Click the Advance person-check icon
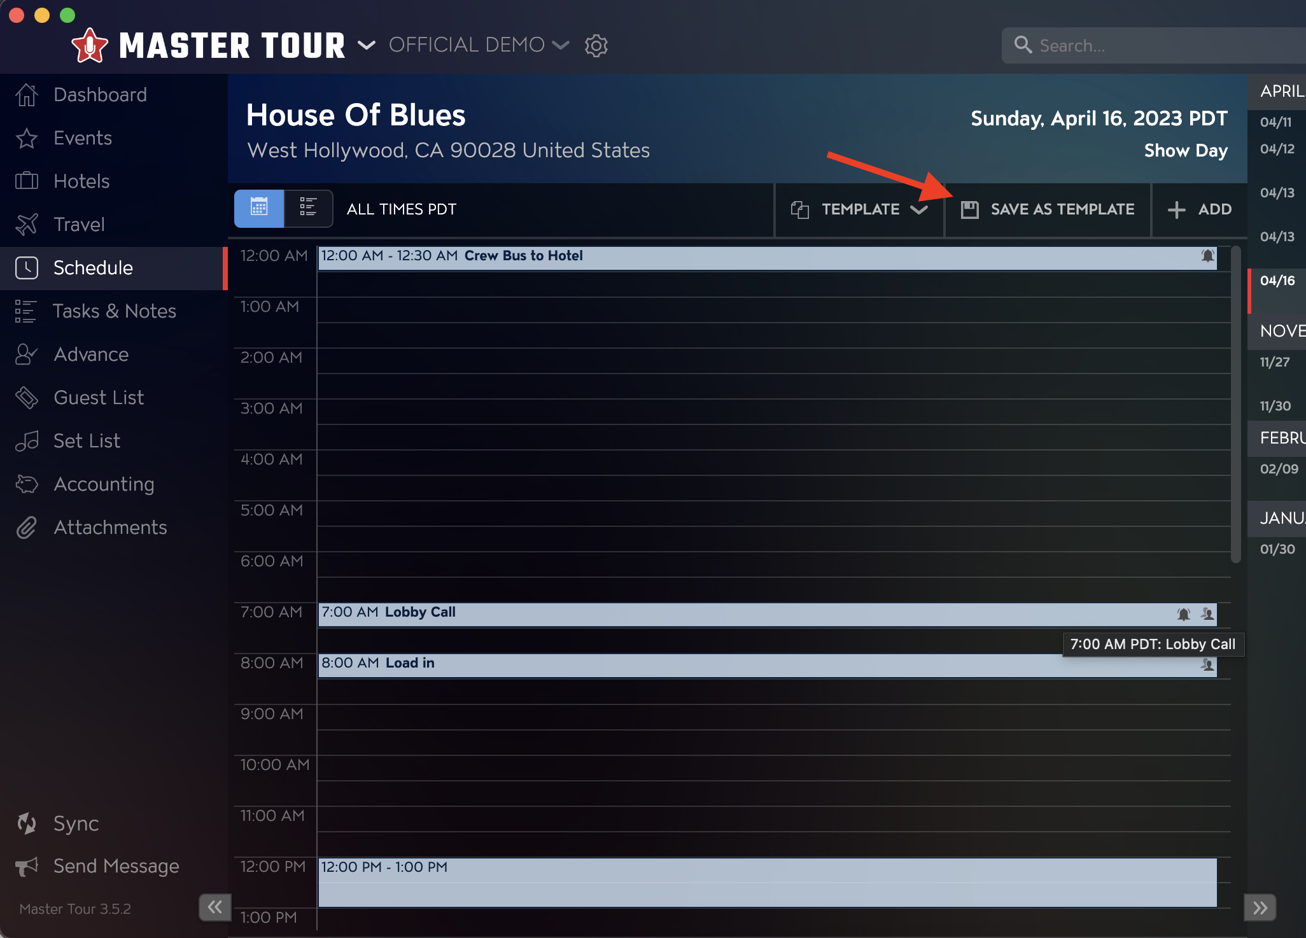This screenshot has height=938, width=1306. pyautogui.click(x=26, y=354)
